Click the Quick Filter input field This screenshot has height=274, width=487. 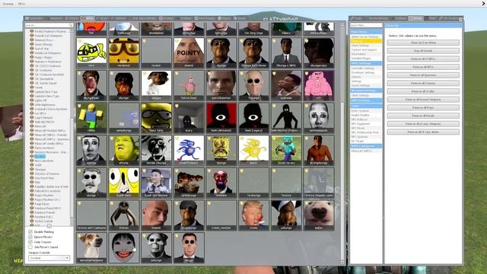coord(366,25)
